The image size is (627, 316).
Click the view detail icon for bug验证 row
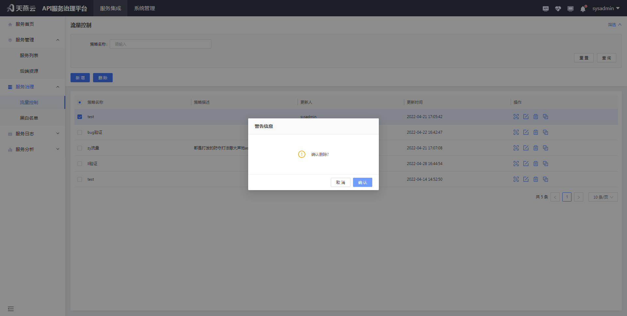click(516, 132)
